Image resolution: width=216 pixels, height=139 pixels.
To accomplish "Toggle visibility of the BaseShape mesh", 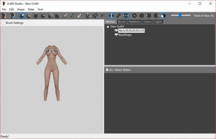I will pos(116,35).
